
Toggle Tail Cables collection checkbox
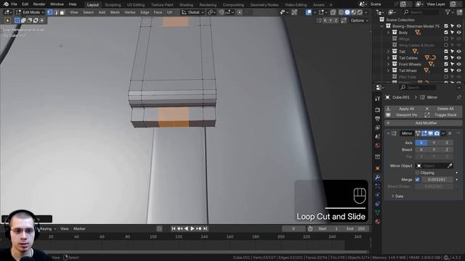click(446, 58)
